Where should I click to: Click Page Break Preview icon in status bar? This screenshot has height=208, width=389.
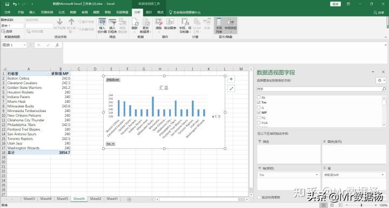click(340, 205)
